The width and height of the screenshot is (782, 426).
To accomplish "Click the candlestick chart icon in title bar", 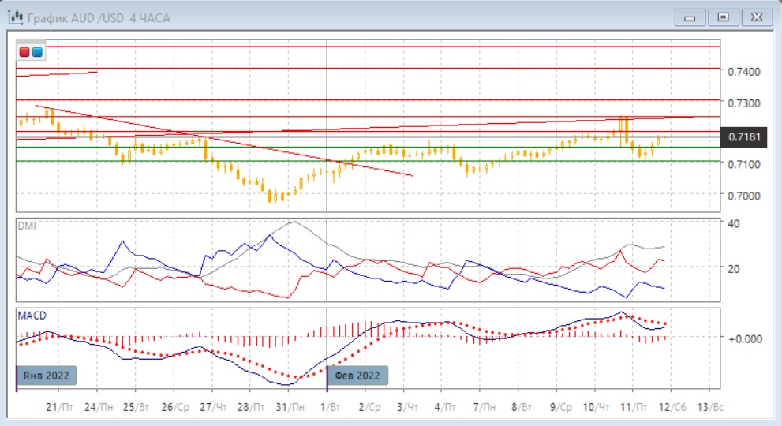I will (14, 17).
